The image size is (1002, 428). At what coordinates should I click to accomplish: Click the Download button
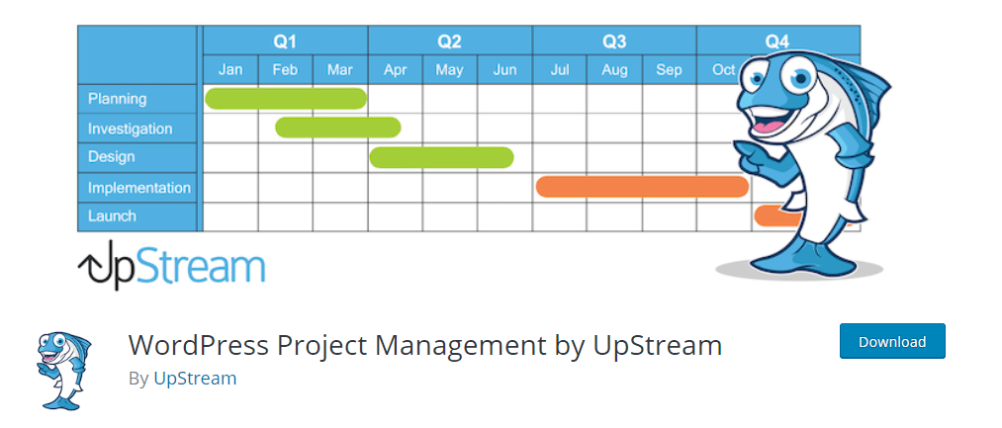[x=892, y=341]
